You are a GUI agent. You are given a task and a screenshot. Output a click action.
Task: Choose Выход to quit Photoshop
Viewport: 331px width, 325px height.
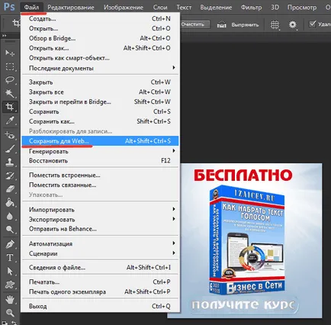(100, 306)
